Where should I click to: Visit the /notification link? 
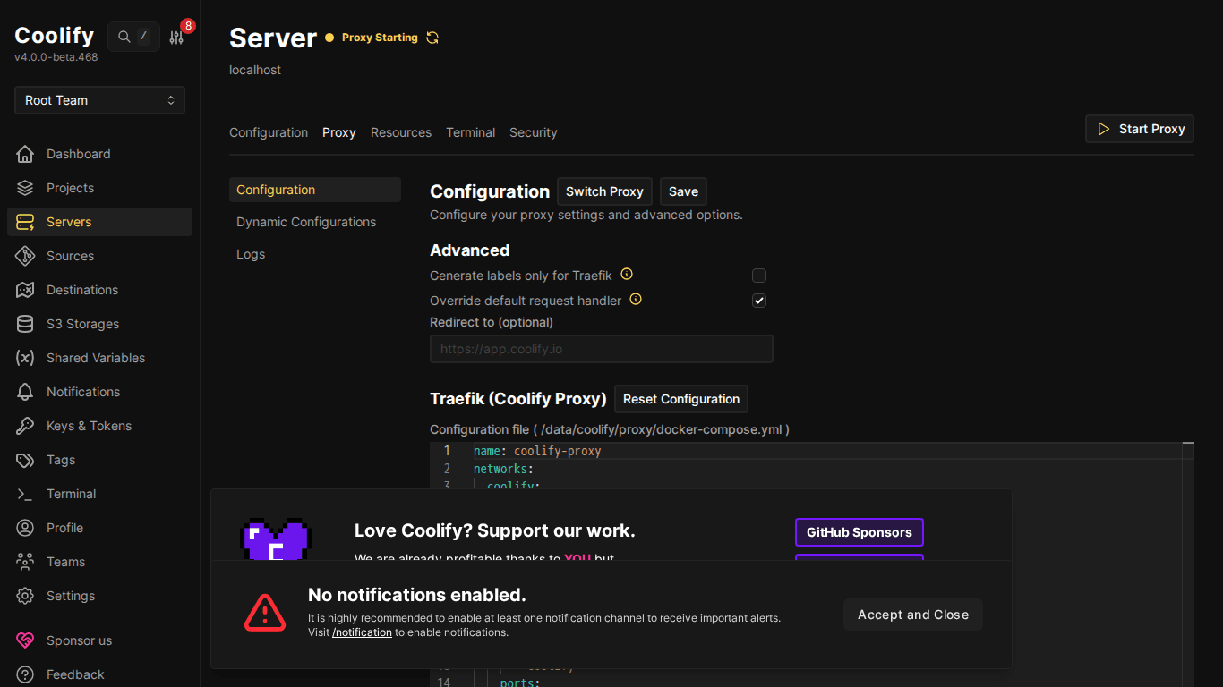[x=362, y=632]
